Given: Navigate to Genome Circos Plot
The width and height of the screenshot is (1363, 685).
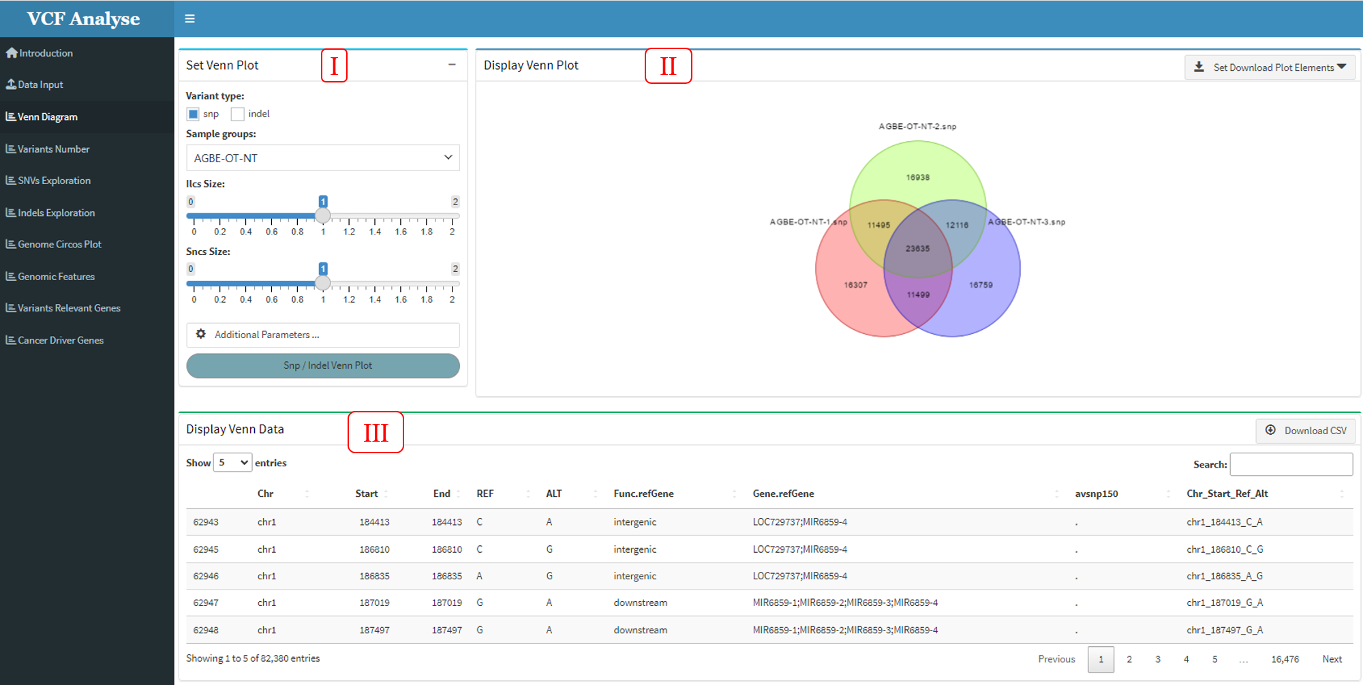Looking at the screenshot, I should click(x=59, y=244).
